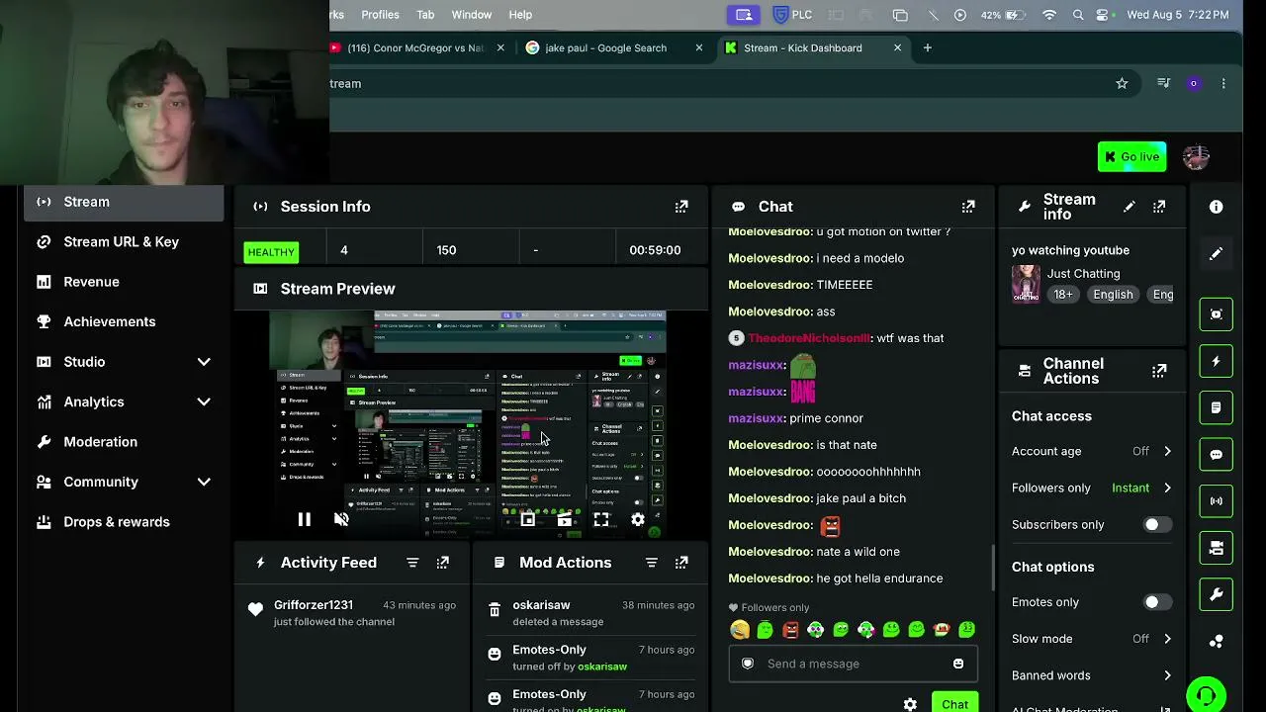Bookmark this page with the star icon
The height and width of the screenshot is (712, 1266).
click(x=1122, y=84)
